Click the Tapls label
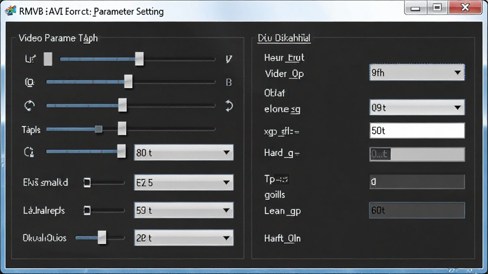This screenshot has width=488, height=274. point(31,129)
